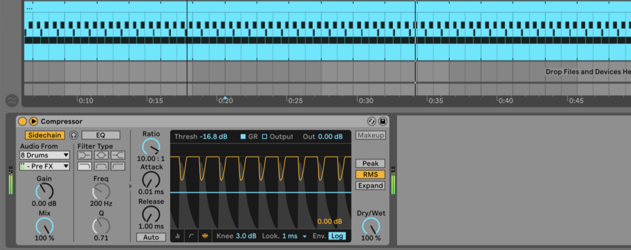Click the Knee 3.0 dB value
This screenshot has width=631, height=250.
[x=246, y=236]
